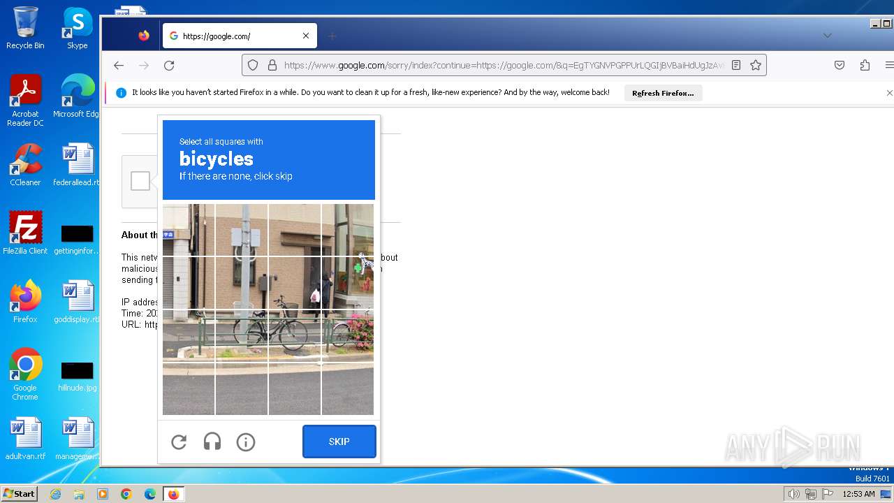This screenshot has width=894, height=503.
Task: Open Acrobat Reader DC shortcut
Action: (25, 101)
